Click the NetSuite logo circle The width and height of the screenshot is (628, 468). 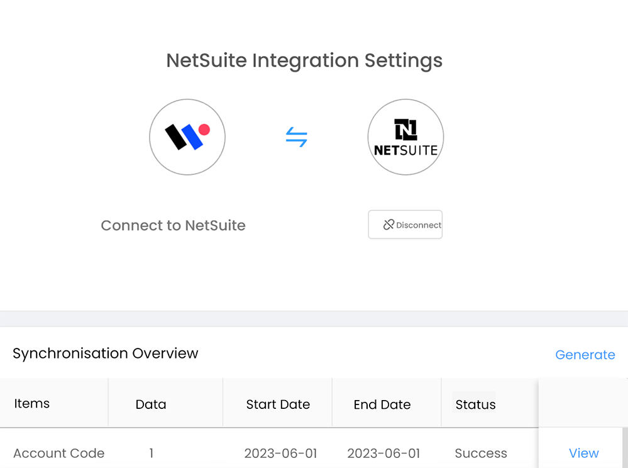click(x=405, y=137)
